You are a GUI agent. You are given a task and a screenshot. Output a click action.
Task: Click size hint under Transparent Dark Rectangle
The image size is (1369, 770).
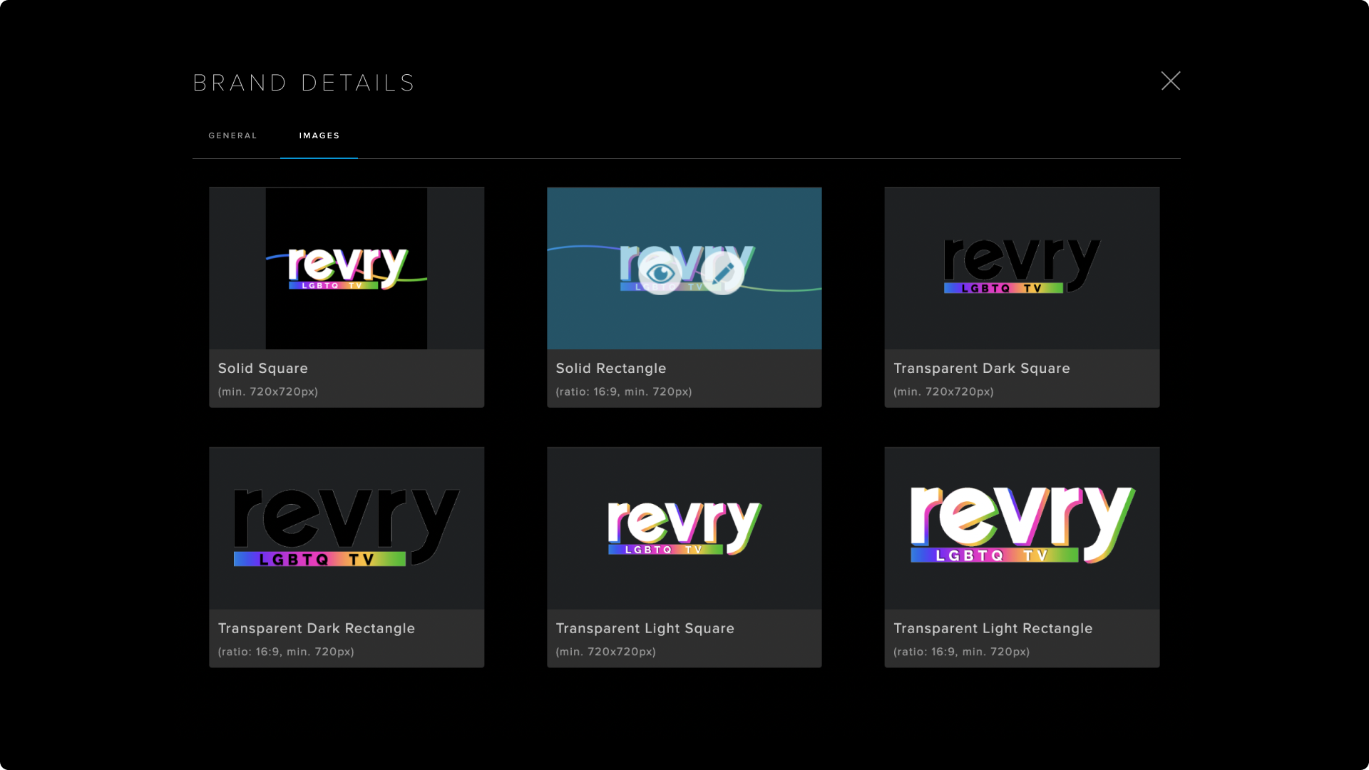(286, 652)
